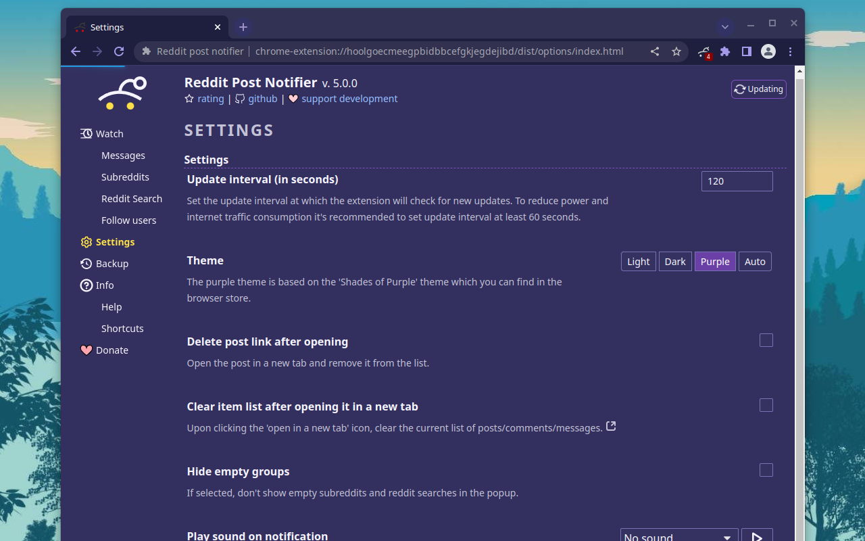Image resolution: width=865 pixels, height=541 pixels.
Task: Open a new tab with plus button
Action: (243, 27)
